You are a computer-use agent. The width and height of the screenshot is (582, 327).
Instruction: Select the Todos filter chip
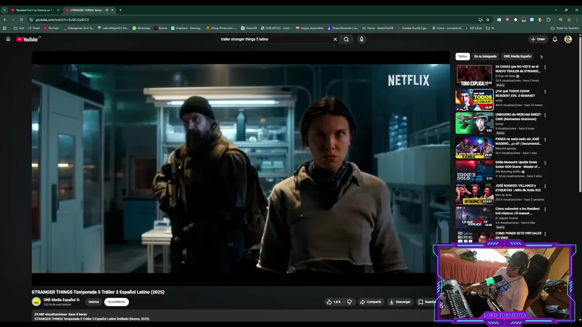coord(462,56)
